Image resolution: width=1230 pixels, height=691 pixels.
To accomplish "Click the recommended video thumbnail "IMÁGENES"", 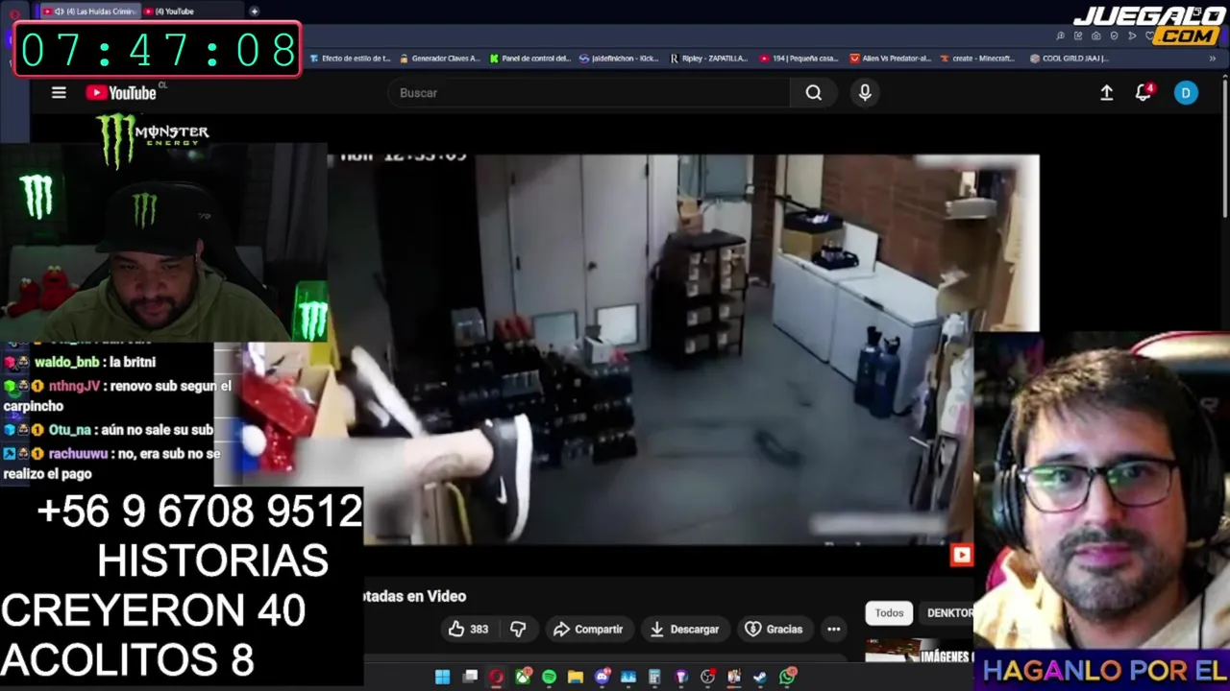I will [x=919, y=652].
